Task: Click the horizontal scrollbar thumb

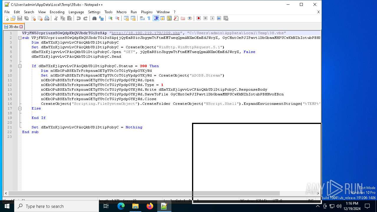Action: 144,193
